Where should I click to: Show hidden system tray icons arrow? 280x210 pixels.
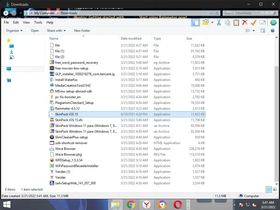[234, 205]
